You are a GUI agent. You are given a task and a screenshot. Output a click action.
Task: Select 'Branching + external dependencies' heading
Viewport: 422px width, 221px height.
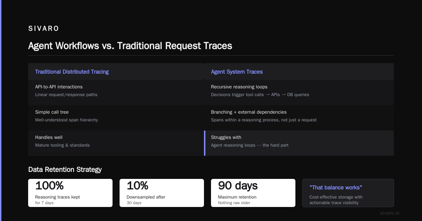click(x=249, y=112)
